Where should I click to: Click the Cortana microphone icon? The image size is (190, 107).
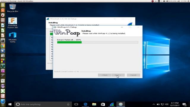tap(68, 104)
